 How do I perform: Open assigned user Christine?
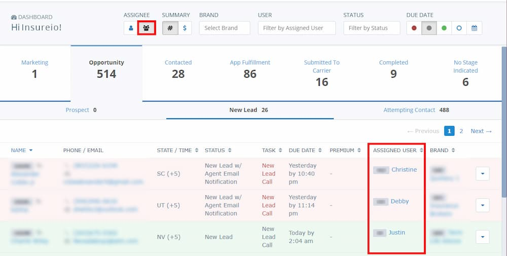404,170
